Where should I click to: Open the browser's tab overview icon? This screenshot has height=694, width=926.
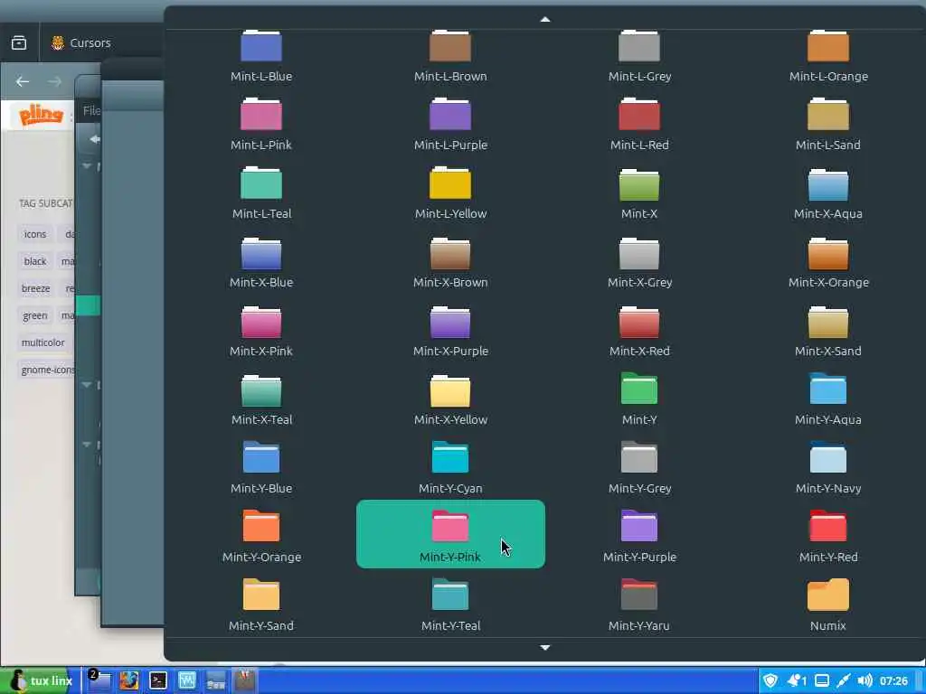coord(19,42)
